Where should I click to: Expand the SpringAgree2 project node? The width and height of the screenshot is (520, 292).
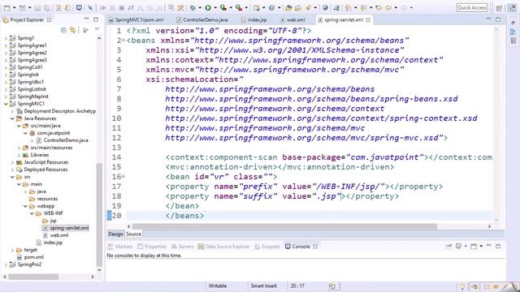(x=6, y=53)
